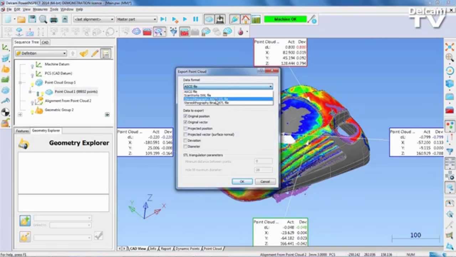Click the printer icon in toolbar

(54, 19)
